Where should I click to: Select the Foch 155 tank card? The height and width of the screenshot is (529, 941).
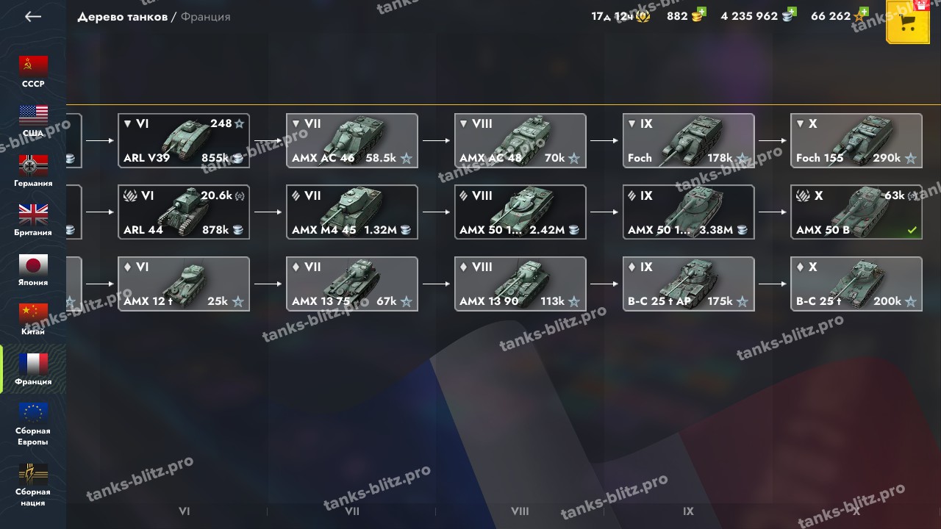click(856, 140)
